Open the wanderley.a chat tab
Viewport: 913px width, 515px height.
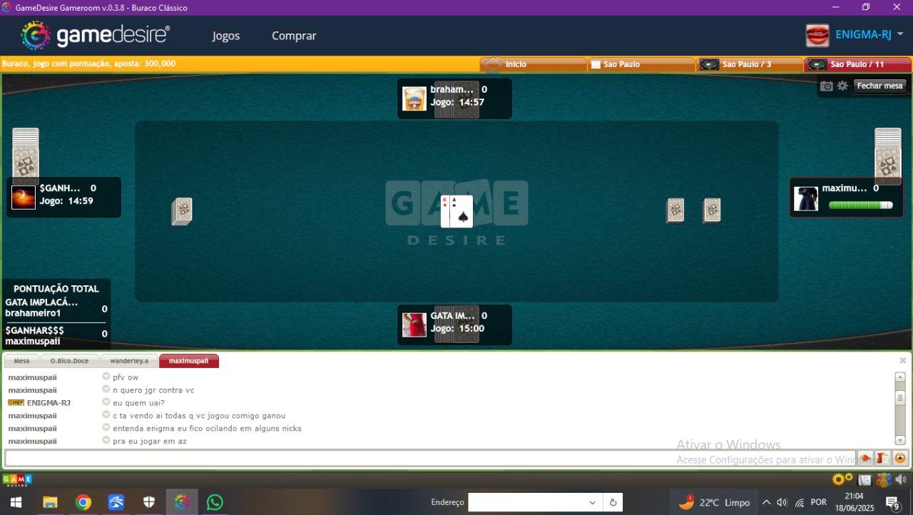point(129,361)
